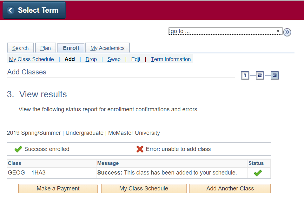Click the Add Another Class button
Viewport: 304px width, 206px height.
pos(230,189)
